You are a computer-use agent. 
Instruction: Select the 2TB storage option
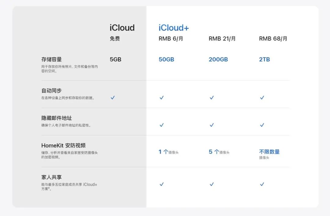[264, 59]
